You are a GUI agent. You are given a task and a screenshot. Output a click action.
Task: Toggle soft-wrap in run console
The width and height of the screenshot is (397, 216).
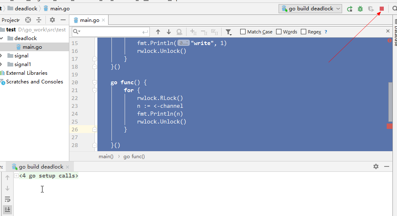coord(7,199)
